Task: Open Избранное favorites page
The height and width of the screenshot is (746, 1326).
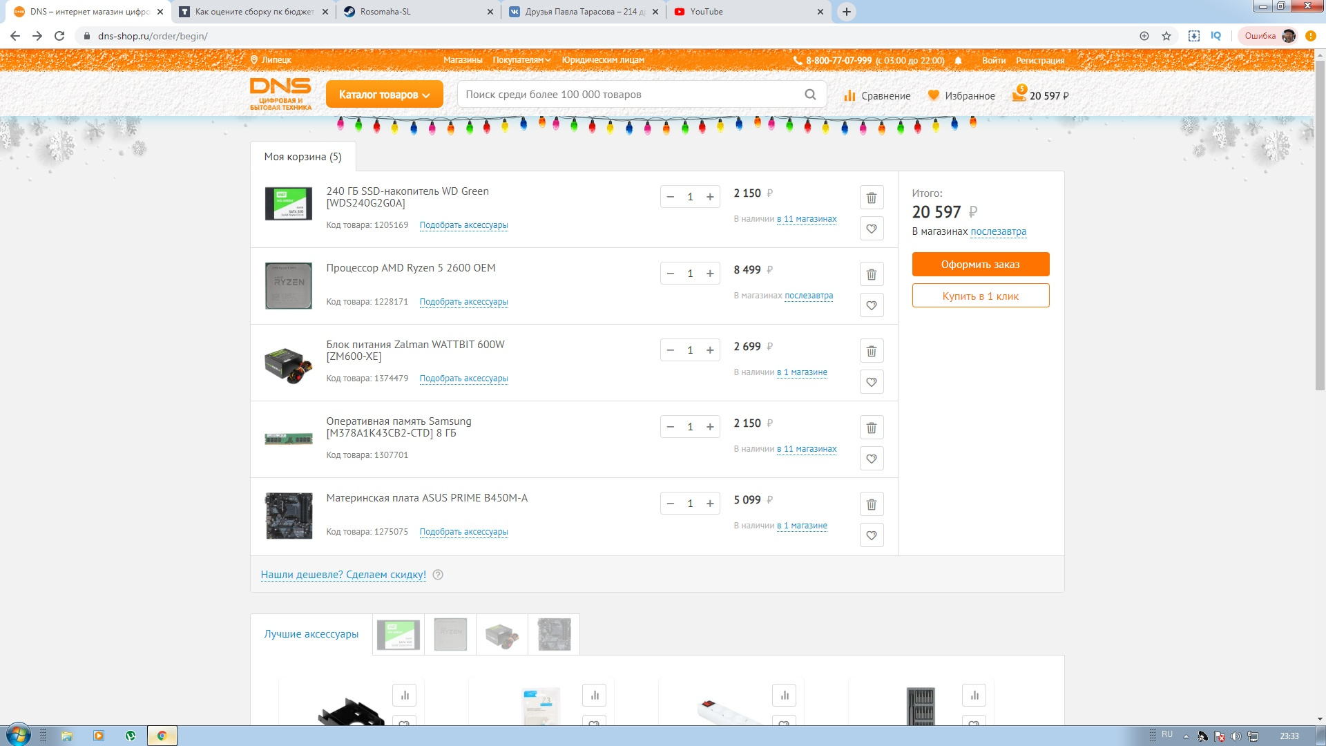Action: coord(961,95)
